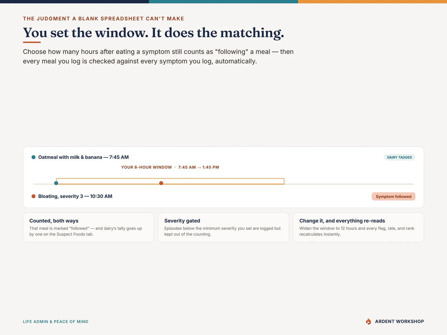Click the Dairy Tagged badge
Image resolution: width=447 pixels, height=335 pixels.
tap(400, 157)
